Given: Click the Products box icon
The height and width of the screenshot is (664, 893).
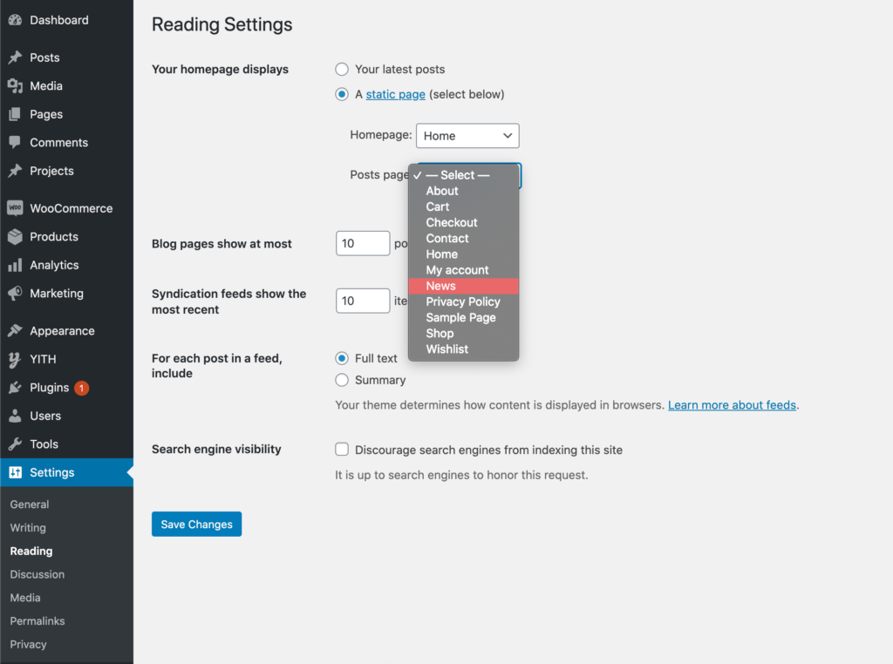Looking at the screenshot, I should 15,237.
